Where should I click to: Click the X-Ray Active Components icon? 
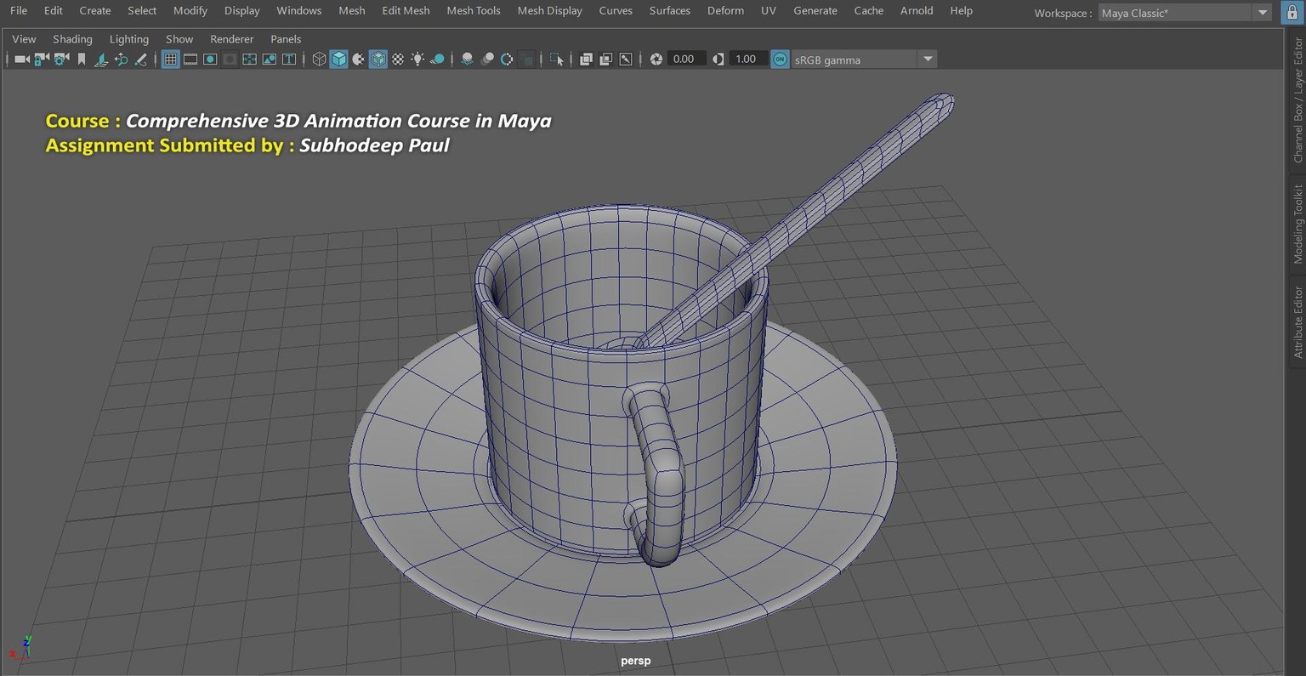tap(605, 60)
